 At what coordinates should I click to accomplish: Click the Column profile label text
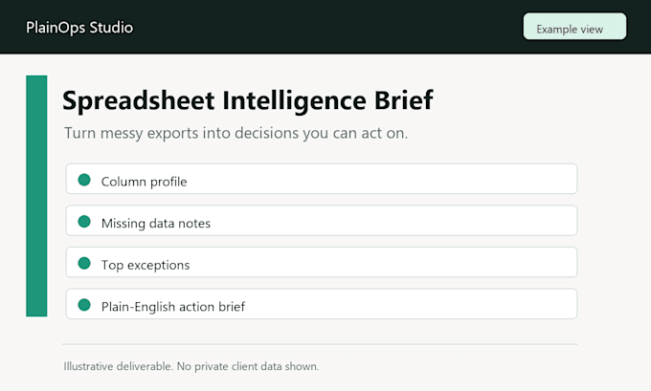144,182
